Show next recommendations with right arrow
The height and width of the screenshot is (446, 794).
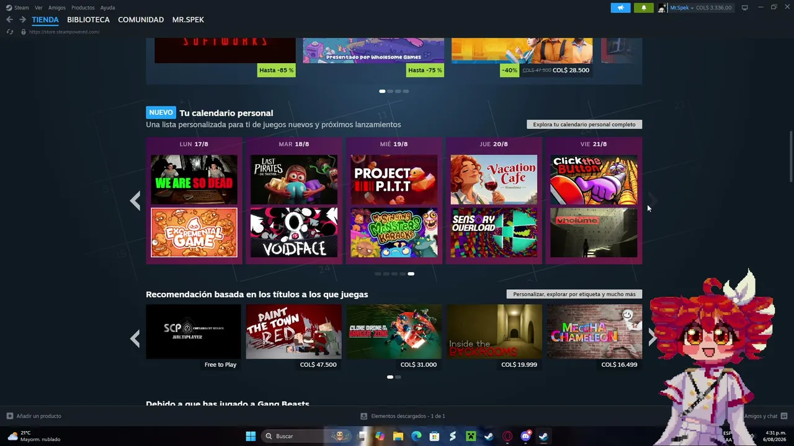[652, 337]
